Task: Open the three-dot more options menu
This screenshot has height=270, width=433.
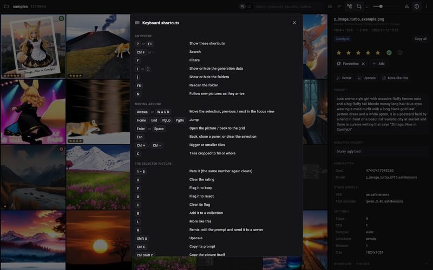Action: pyautogui.click(x=427, y=6)
